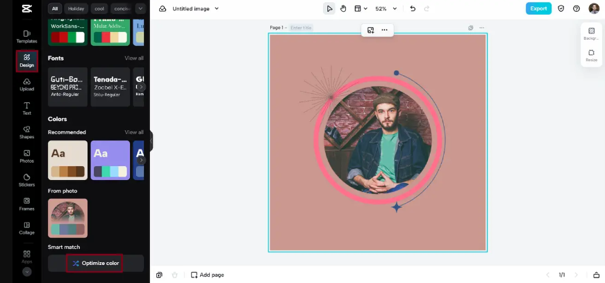Open the shield privacy icon
The height and width of the screenshot is (283, 605).
(x=561, y=8)
